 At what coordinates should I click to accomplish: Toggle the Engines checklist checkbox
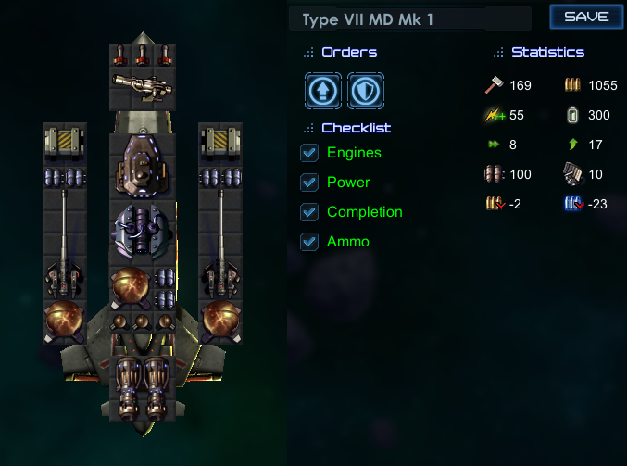(x=309, y=153)
